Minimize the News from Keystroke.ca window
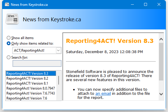 (x=132, y=4)
